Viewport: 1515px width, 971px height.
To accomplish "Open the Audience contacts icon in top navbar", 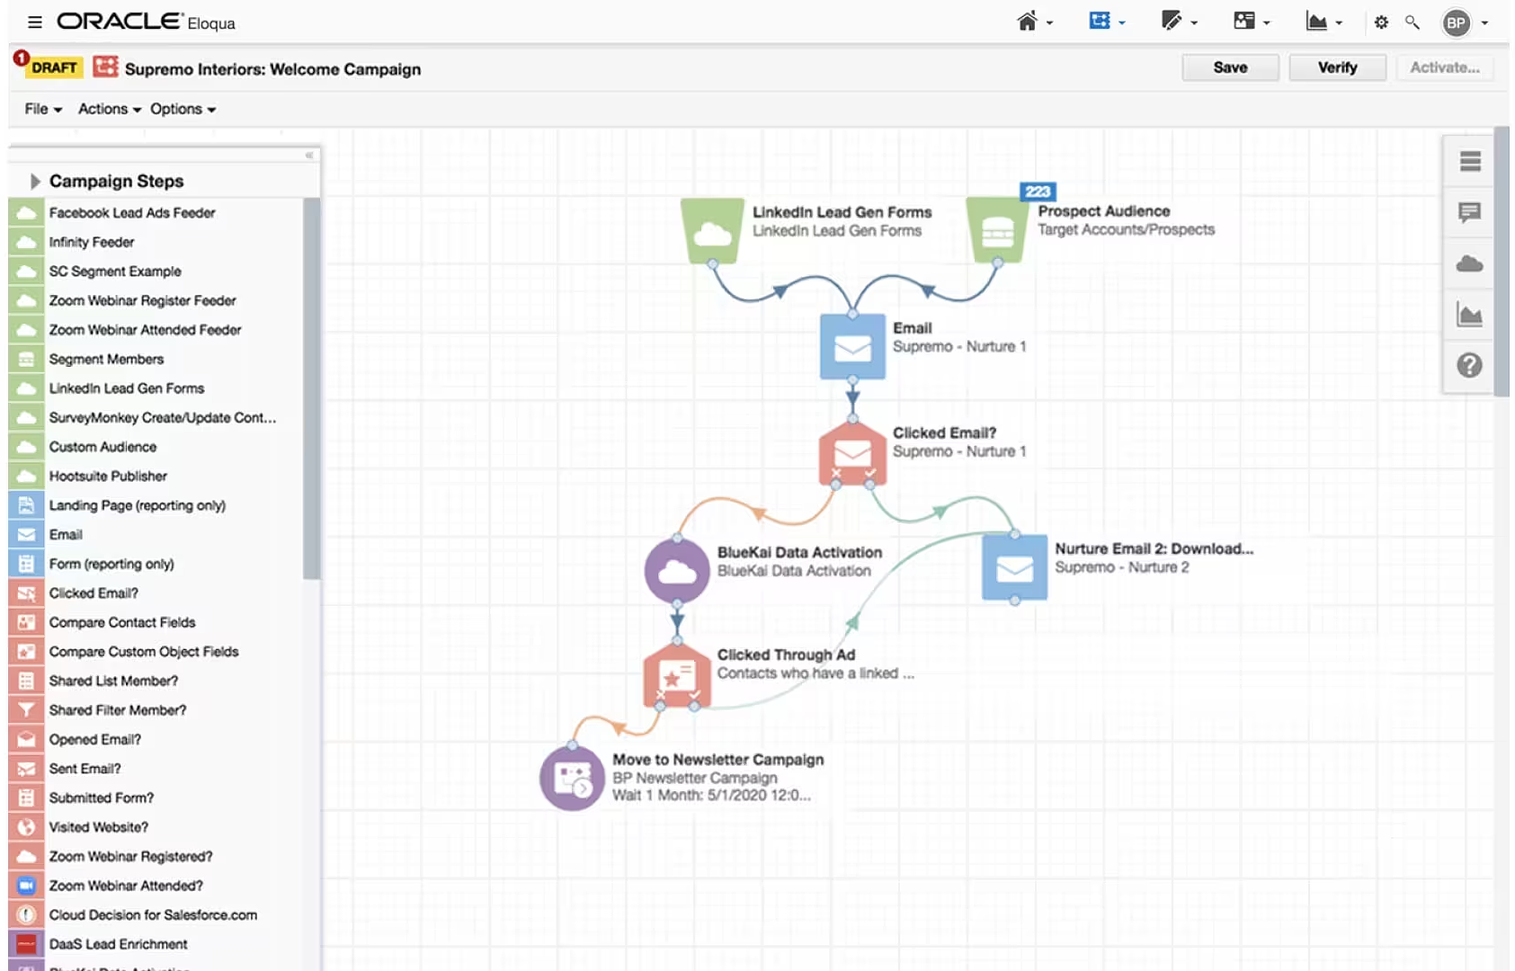I will point(1244,21).
